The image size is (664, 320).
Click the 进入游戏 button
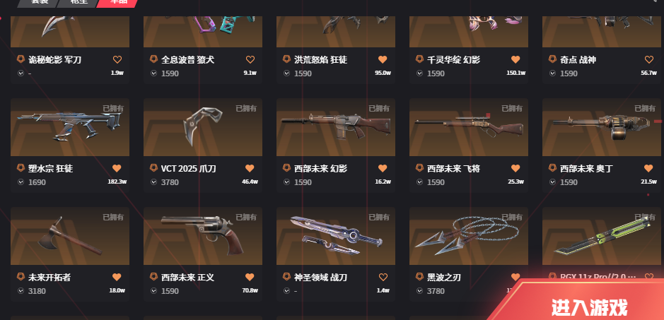click(588, 306)
